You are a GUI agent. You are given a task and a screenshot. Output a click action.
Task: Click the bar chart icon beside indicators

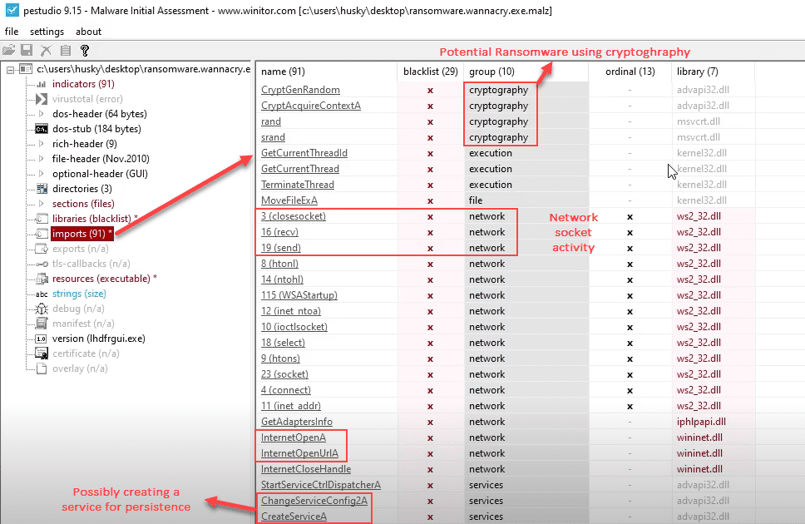pos(41,84)
